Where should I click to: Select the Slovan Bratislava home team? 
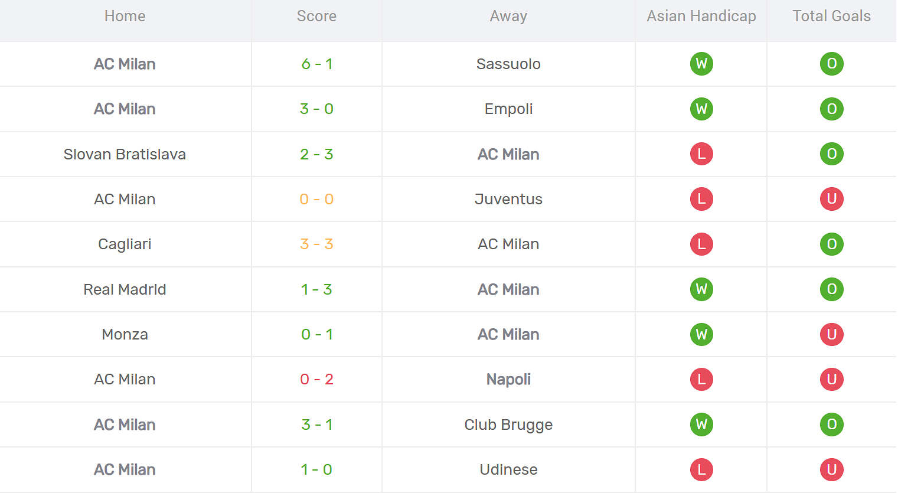pyautogui.click(x=125, y=154)
